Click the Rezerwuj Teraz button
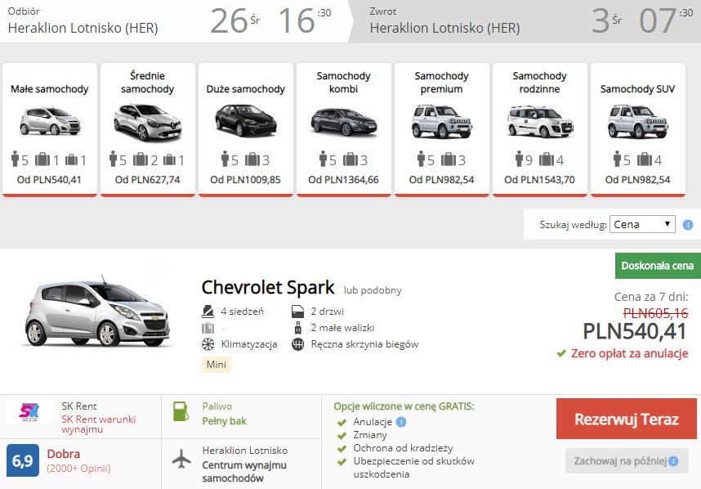This screenshot has height=489, width=701. click(x=627, y=419)
